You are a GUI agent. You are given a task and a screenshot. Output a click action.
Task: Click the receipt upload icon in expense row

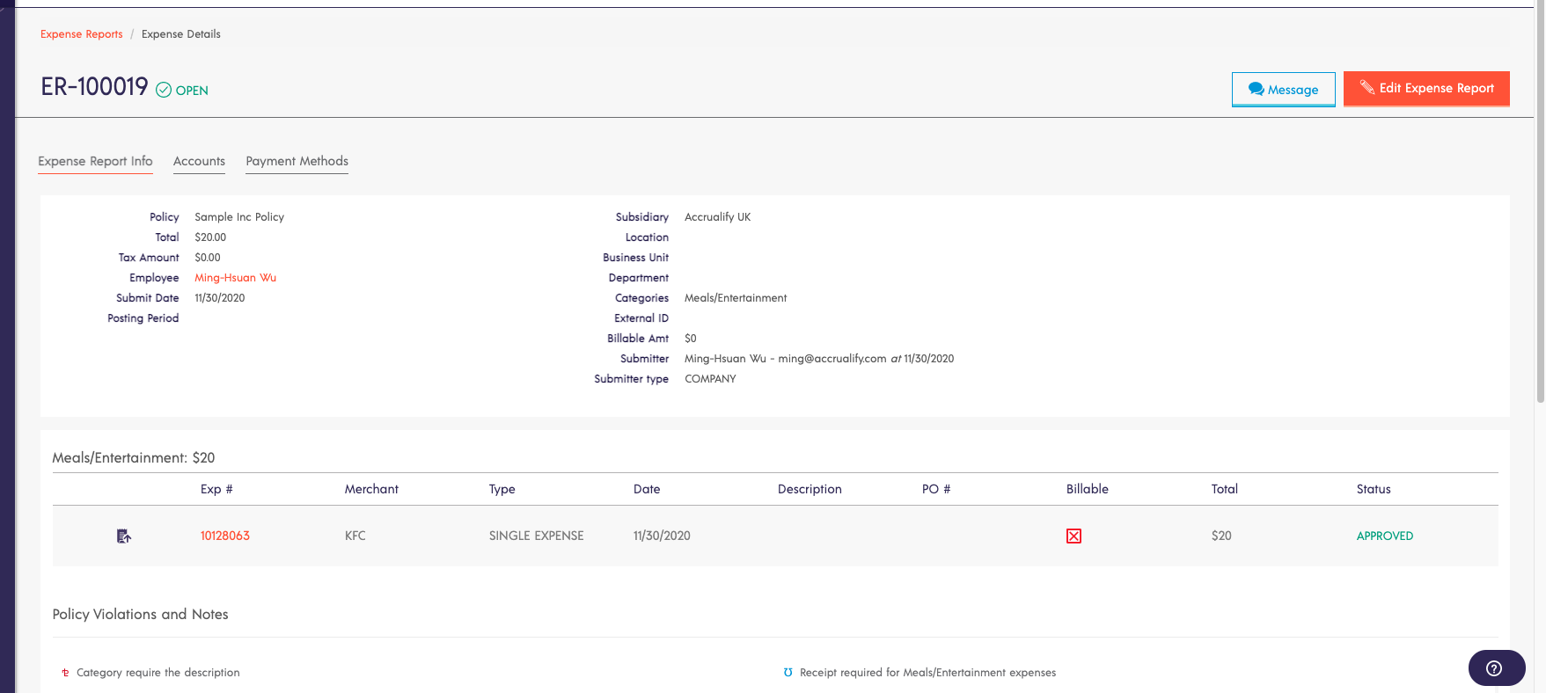[124, 536]
